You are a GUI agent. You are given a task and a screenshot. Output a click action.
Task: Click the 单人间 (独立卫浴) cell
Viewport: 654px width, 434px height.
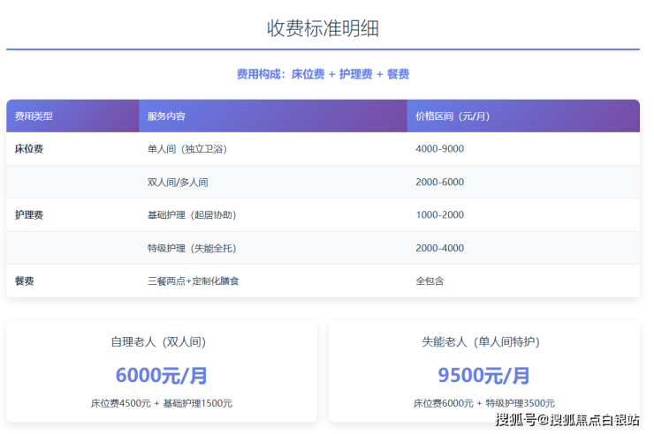(187, 149)
